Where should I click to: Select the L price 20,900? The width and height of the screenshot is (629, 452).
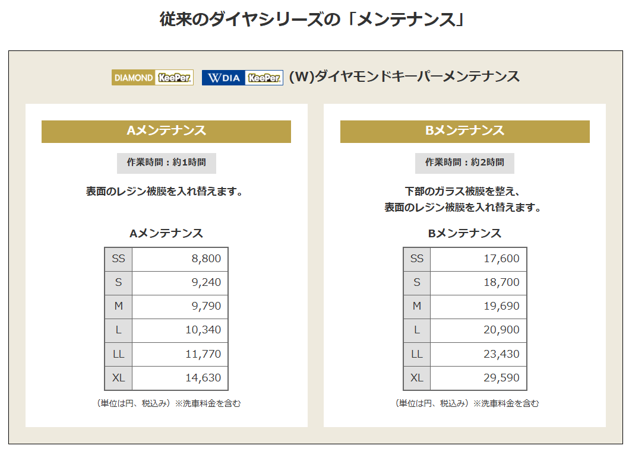(x=501, y=330)
